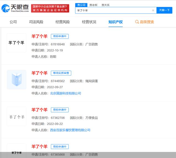
Task: Click the date 2022-09-27
Action: click(55, 87)
